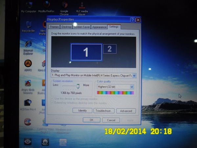Open the My Computer desktop icon

(x=29, y=7)
